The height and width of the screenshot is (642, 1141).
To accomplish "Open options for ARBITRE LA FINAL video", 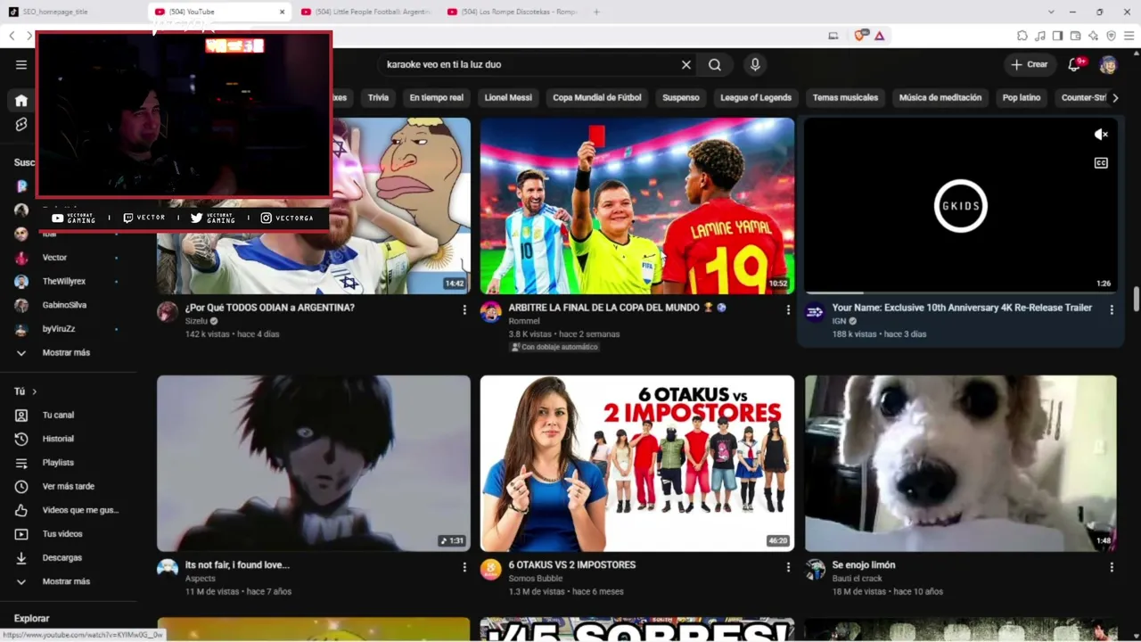I will point(788,309).
